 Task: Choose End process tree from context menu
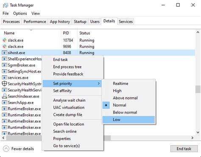(x=67, y=67)
